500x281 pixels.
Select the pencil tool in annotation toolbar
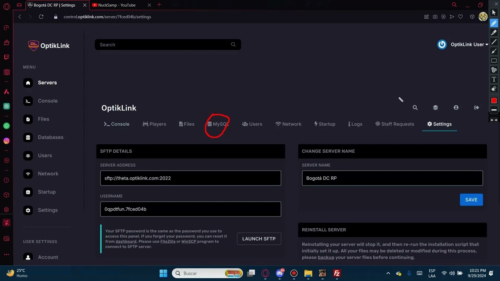coord(494,23)
